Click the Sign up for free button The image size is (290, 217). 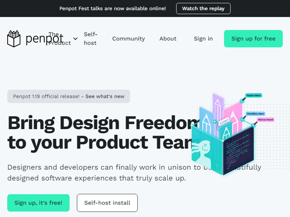click(x=253, y=39)
